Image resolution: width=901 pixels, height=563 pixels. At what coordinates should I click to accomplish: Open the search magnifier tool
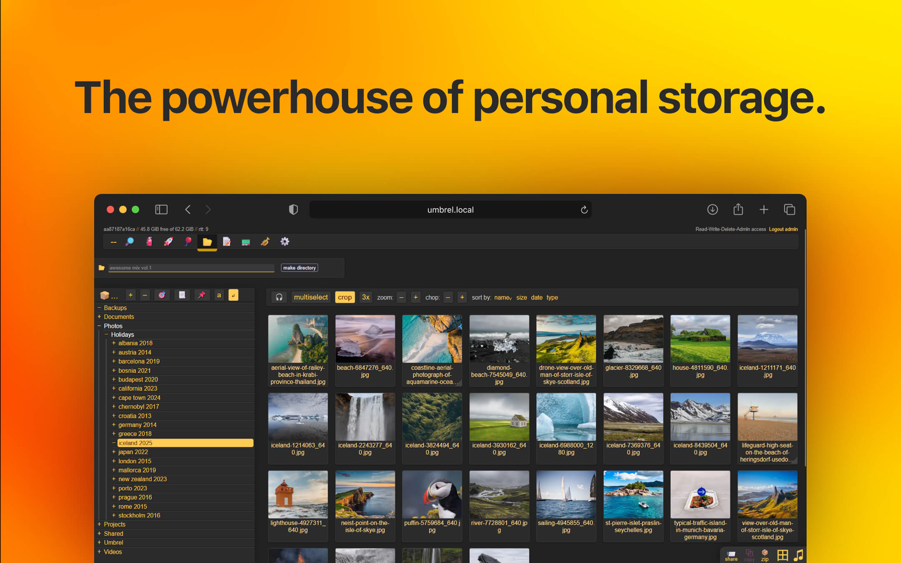pyautogui.click(x=130, y=241)
